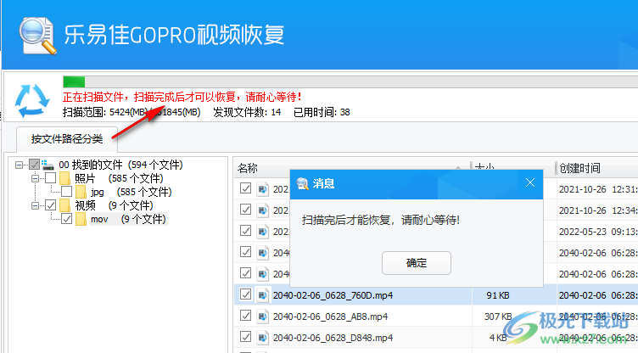Select 视频 (9 个文件) tree item
The width and height of the screenshot is (638, 353).
[114, 205]
